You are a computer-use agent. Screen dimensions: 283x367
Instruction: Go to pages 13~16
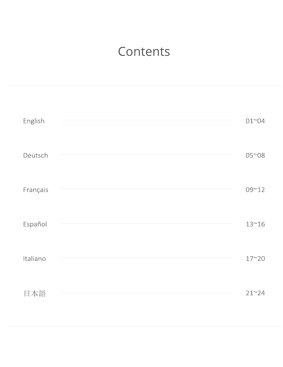click(255, 224)
